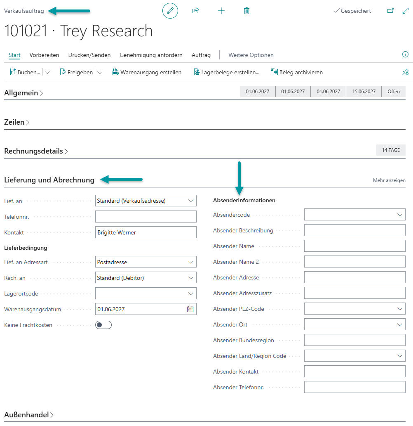Click Mehr anzeigen link
The height and width of the screenshot is (426, 413).
pos(389,180)
